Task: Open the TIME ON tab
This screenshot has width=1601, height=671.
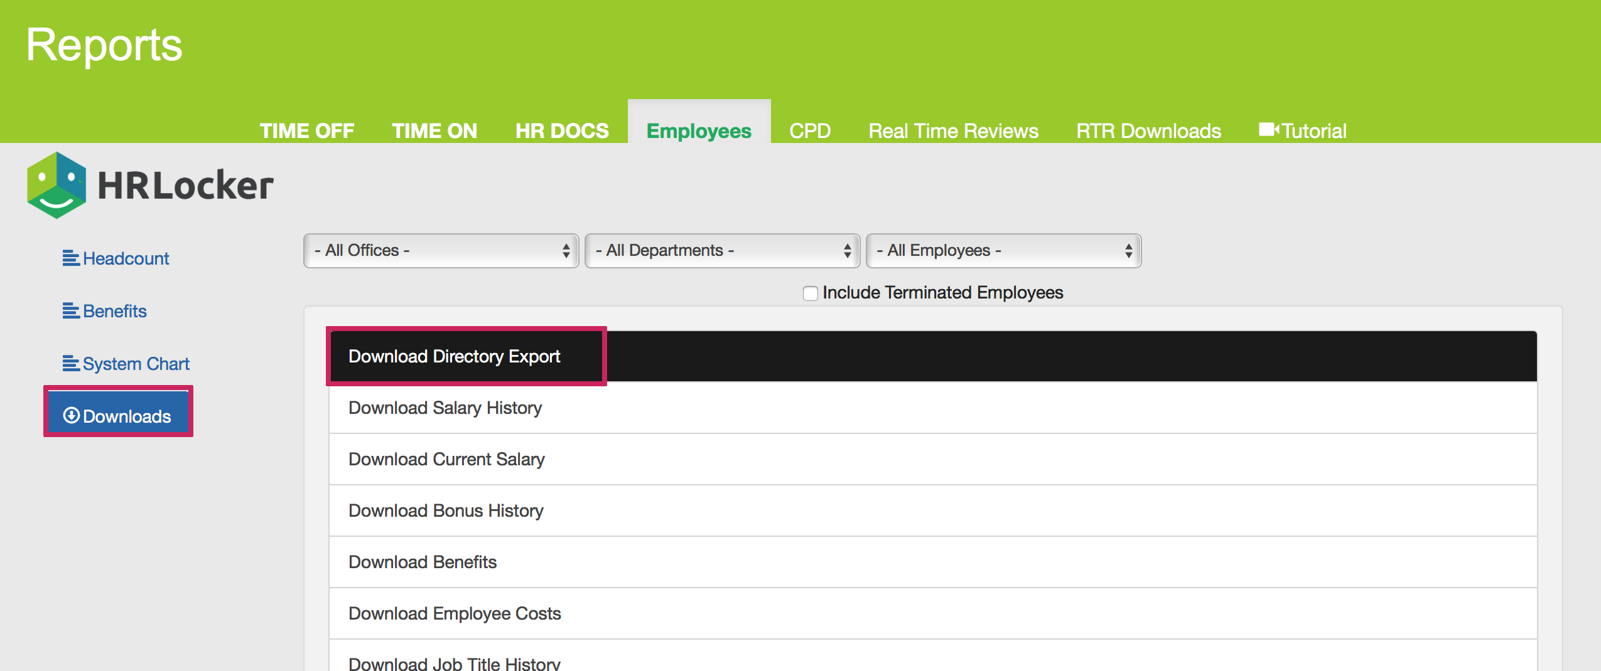Action: (x=434, y=130)
